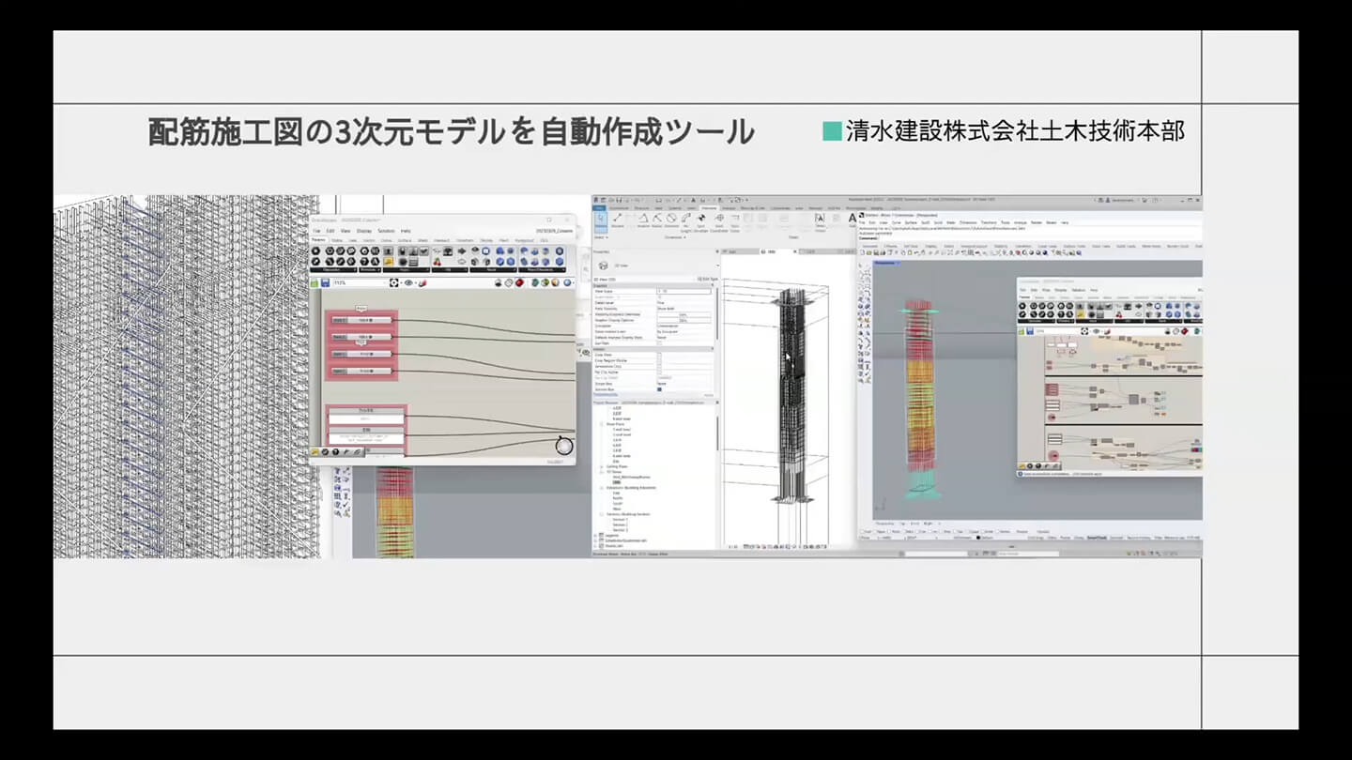Screen dimensions: 1352x760
Task: Click eye preview icon in small Grasshopper toolbar
Action: pos(1097,331)
